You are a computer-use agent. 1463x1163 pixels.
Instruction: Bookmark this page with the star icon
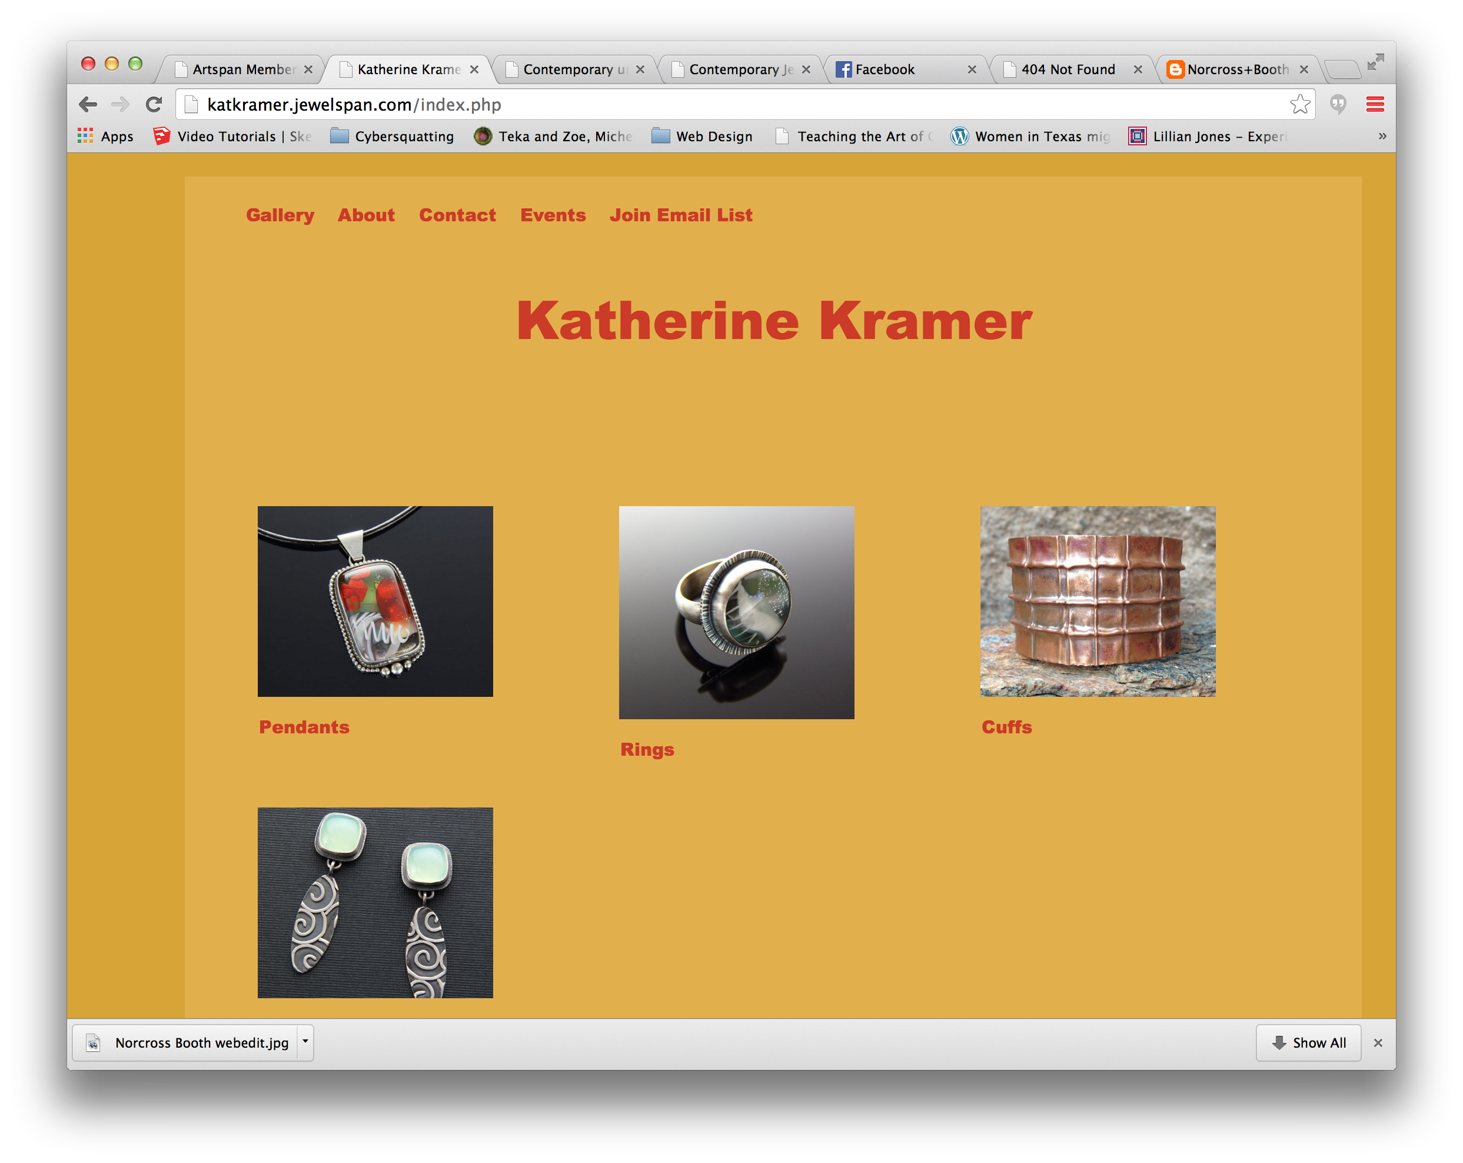[x=1299, y=105]
